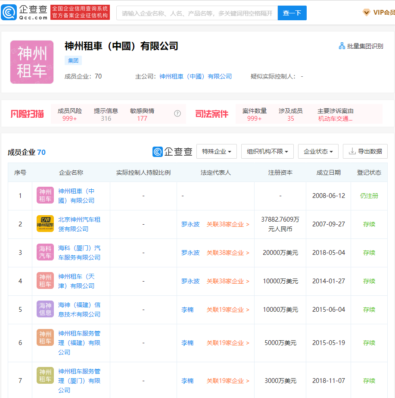Expand 关联19家企业 in 海神（福建） row
This screenshot has height=398, width=395.
(228, 310)
